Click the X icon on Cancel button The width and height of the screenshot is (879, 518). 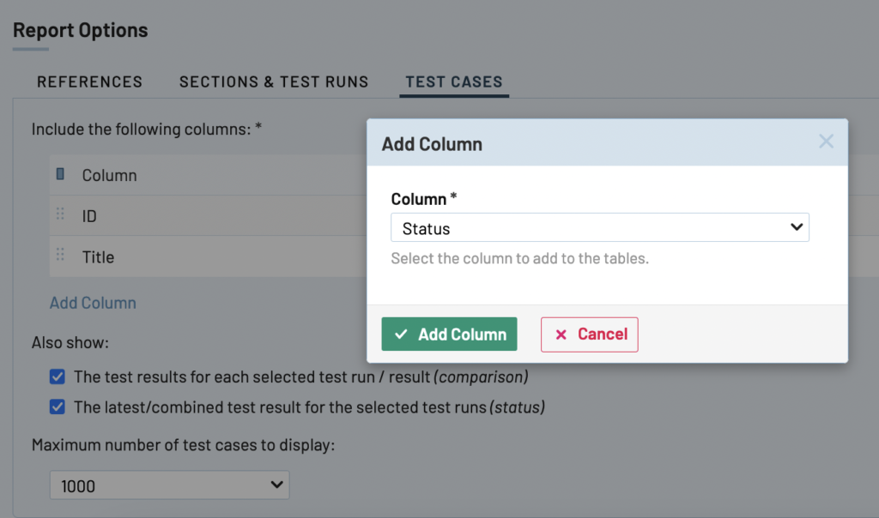point(561,334)
